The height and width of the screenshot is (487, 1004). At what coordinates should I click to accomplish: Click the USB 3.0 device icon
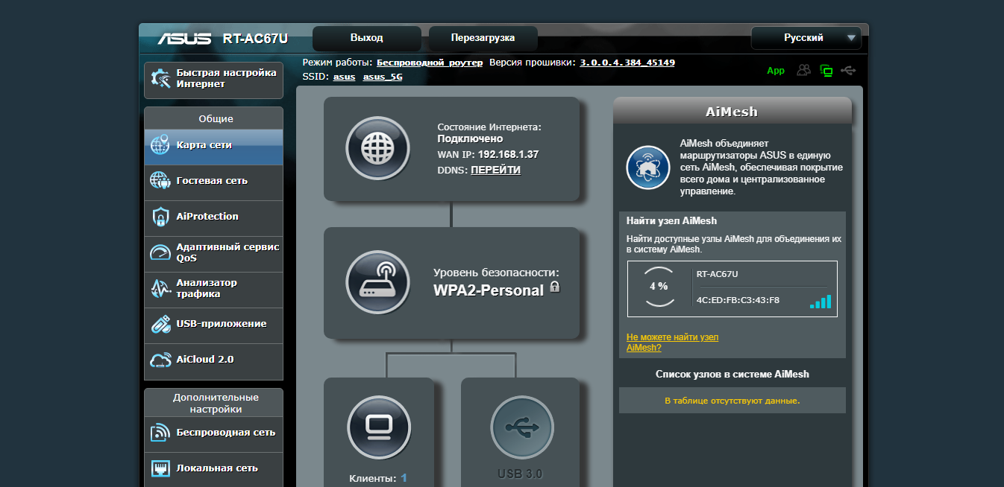[x=521, y=427]
